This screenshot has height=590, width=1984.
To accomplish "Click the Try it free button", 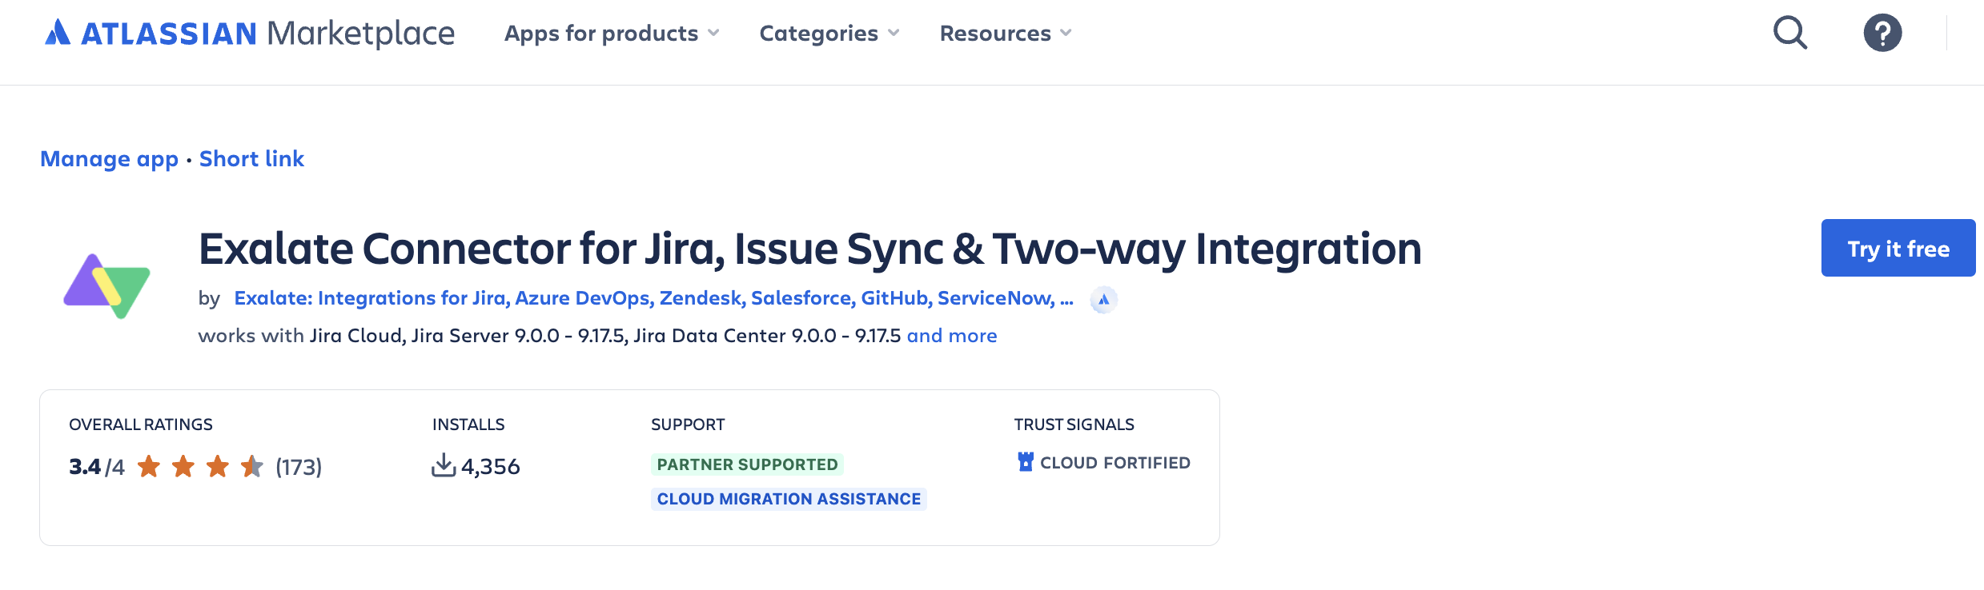I will [x=1898, y=248].
